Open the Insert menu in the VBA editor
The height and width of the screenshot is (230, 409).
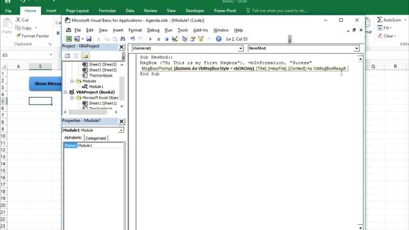point(118,30)
